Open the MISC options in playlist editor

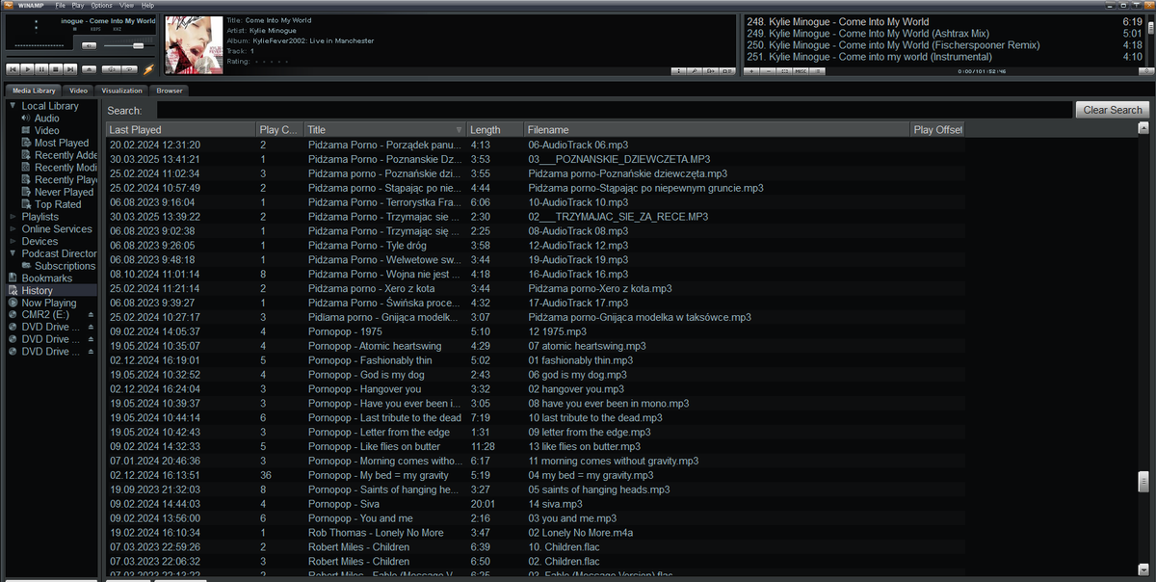click(801, 71)
